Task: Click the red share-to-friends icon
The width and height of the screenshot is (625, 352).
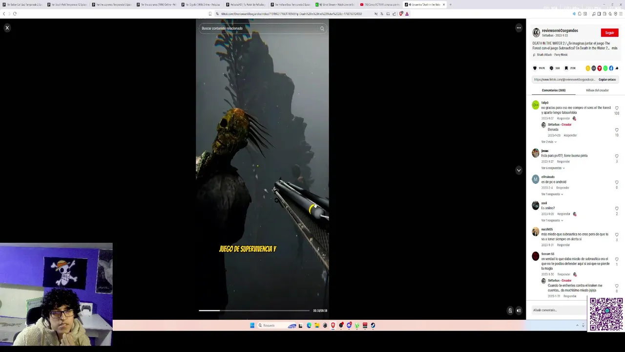Action: pos(600,68)
